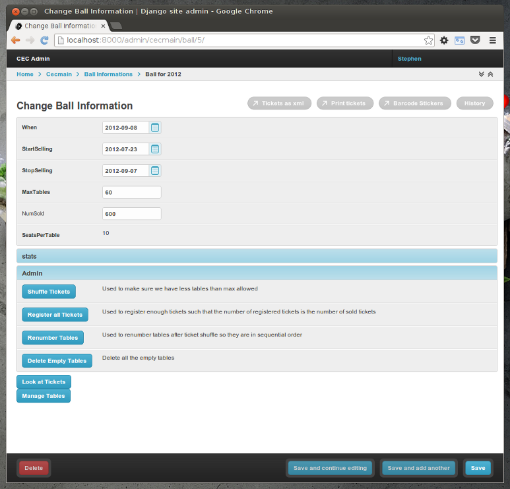This screenshot has width=510, height=489.
Task: Click Delete Empty Tables button
Action: click(57, 361)
